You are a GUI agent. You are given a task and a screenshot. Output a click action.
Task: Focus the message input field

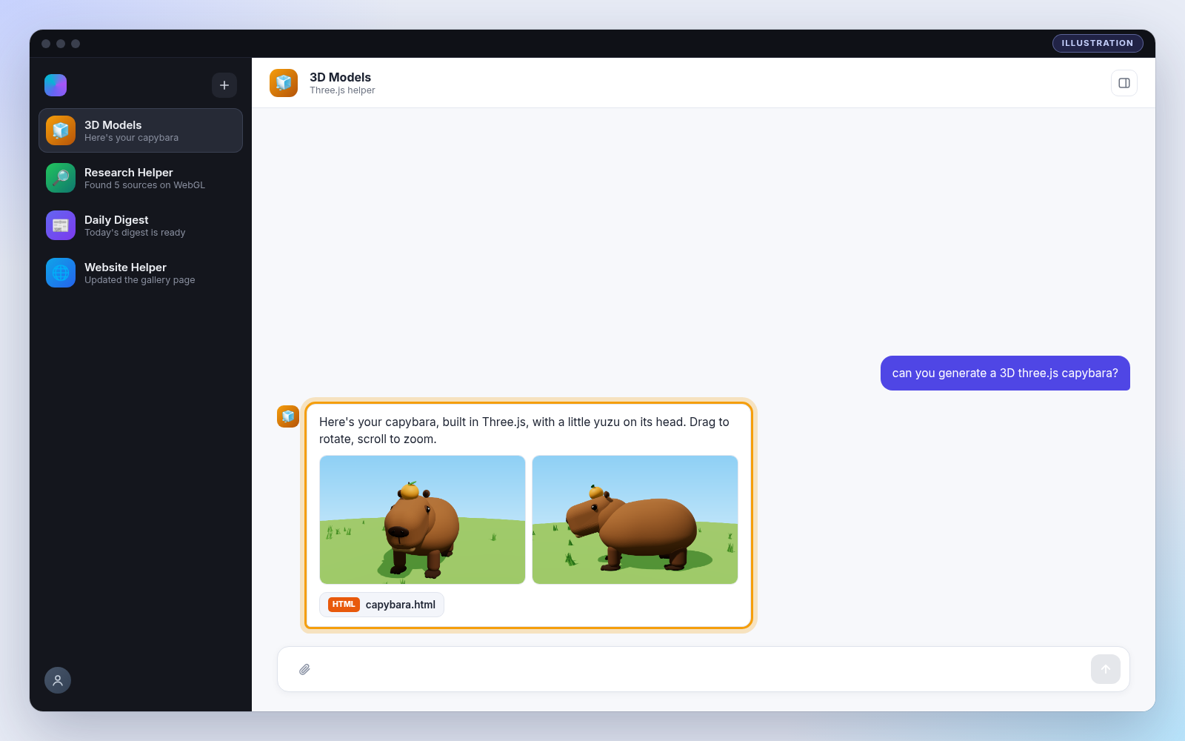pos(702,669)
